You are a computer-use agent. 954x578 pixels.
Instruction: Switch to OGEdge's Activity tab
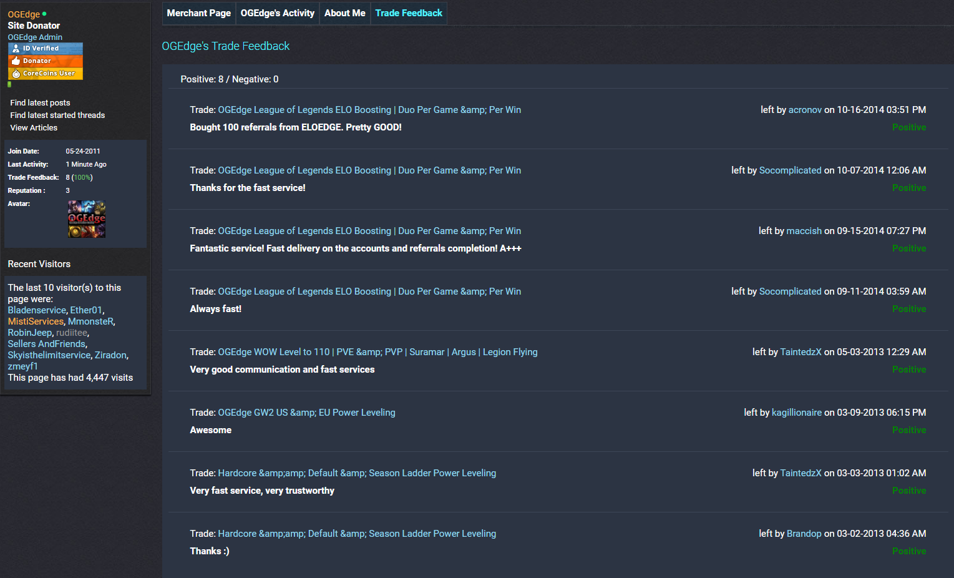[x=278, y=13]
